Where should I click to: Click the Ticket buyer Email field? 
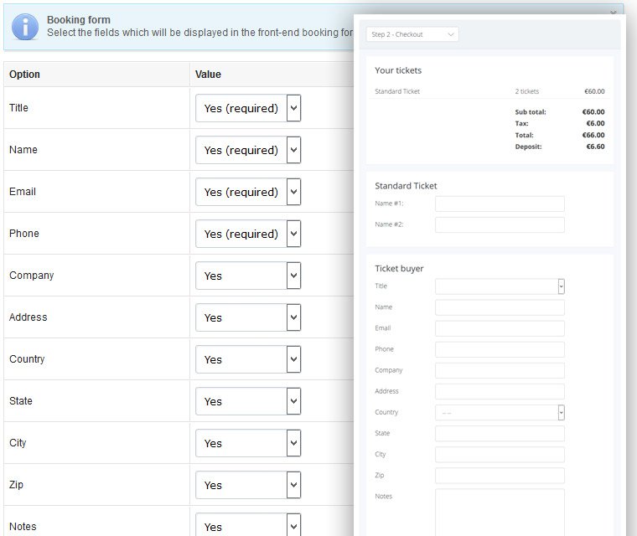coord(500,328)
